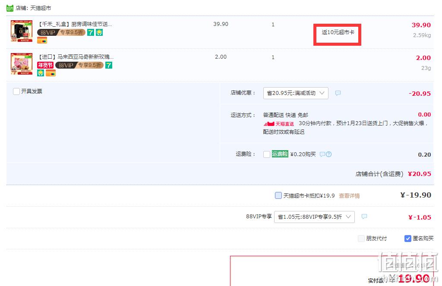Open the 千禾_礼盒 product title link

pyautogui.click(x=75, y=24)
